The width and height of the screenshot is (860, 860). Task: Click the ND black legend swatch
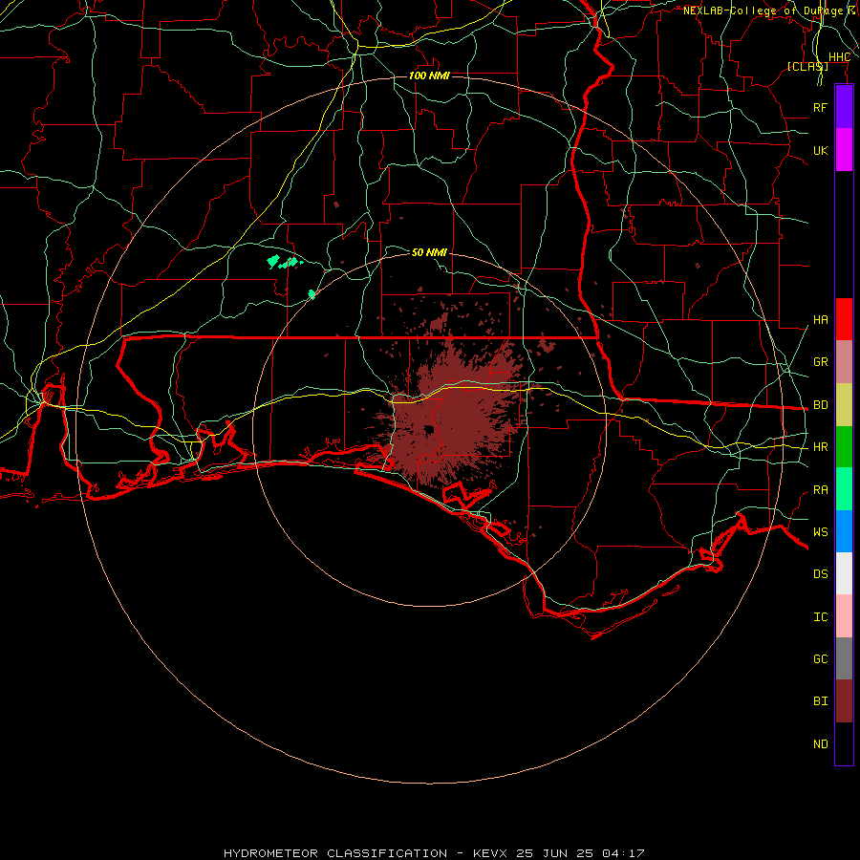(844, 743)
